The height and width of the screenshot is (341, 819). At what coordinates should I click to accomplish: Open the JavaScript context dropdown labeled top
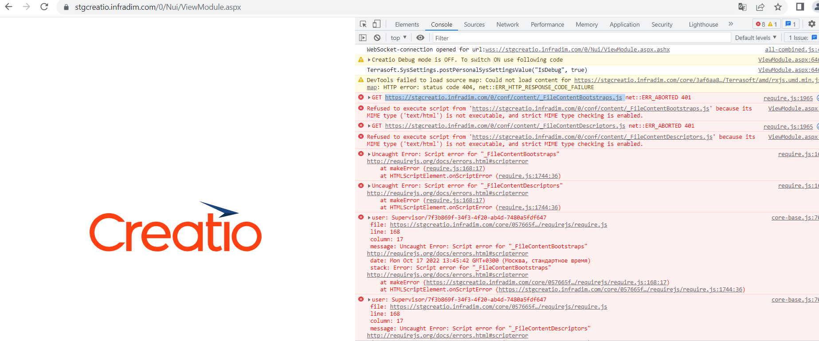point(399,38)
